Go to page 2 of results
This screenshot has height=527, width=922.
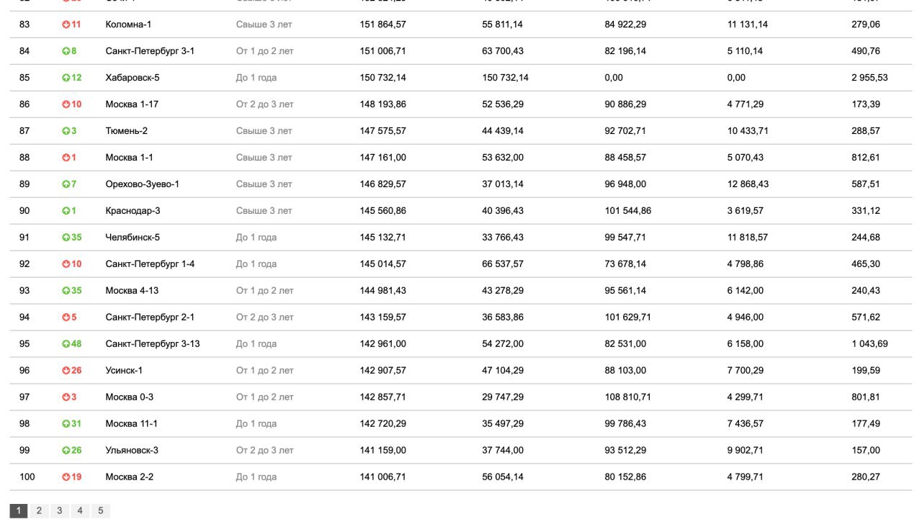(39, 510)
